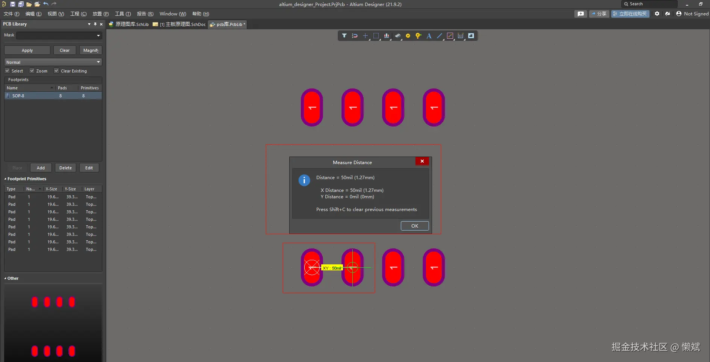This screenshot has width=710, height=362.
Task: Click the Open Document folder icon
Action: (29, 4)
